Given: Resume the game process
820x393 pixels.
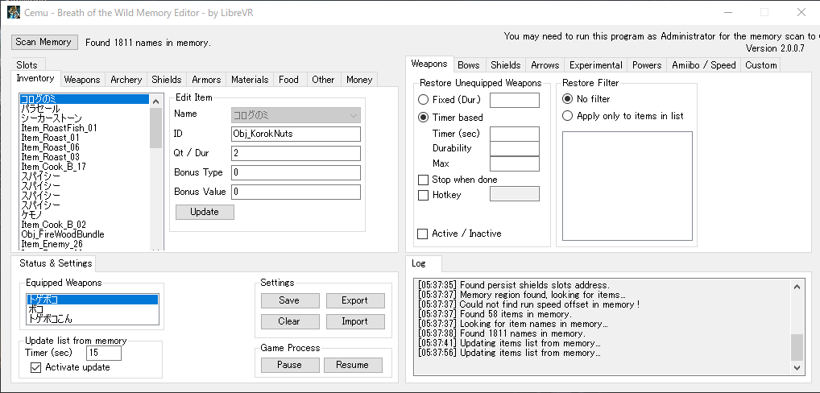Looking at the screenshot, I should 353,365.
